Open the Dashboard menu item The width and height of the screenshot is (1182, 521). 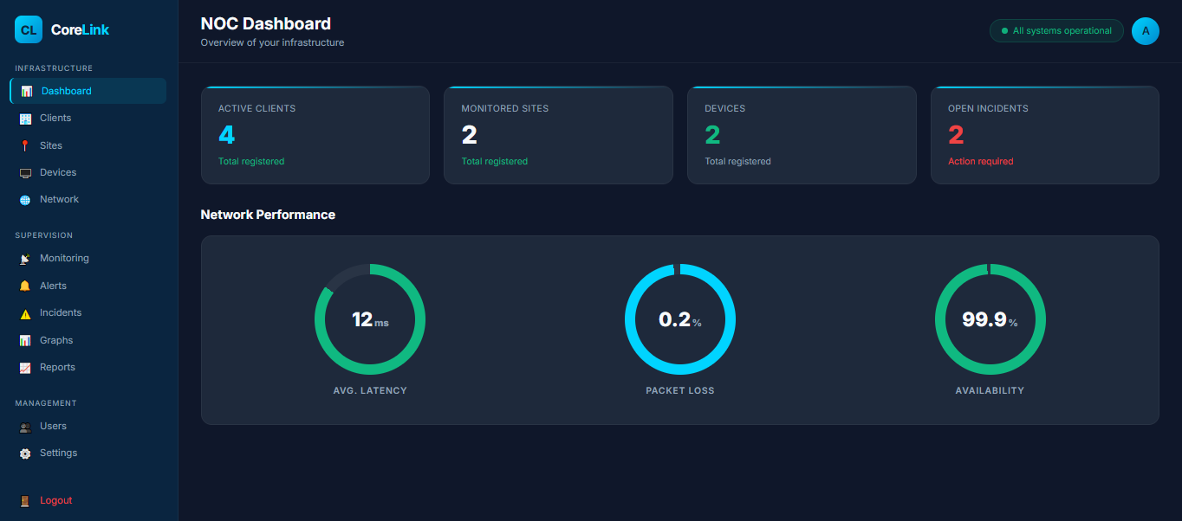coord(88,91)
